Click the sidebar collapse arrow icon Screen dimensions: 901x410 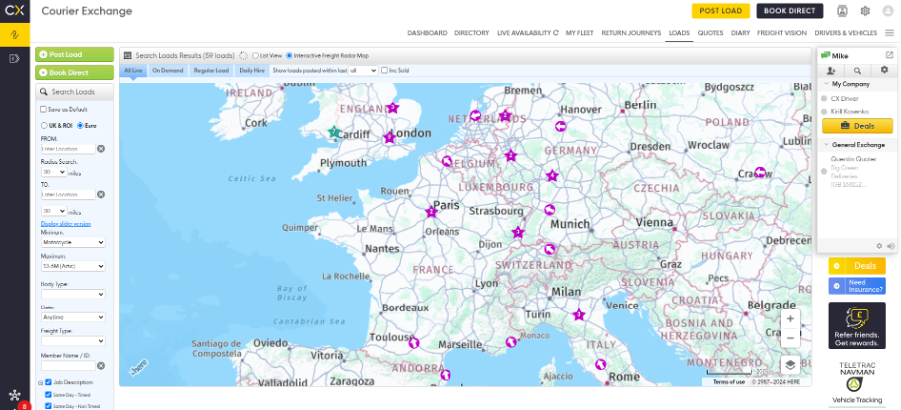pos(14,58)
